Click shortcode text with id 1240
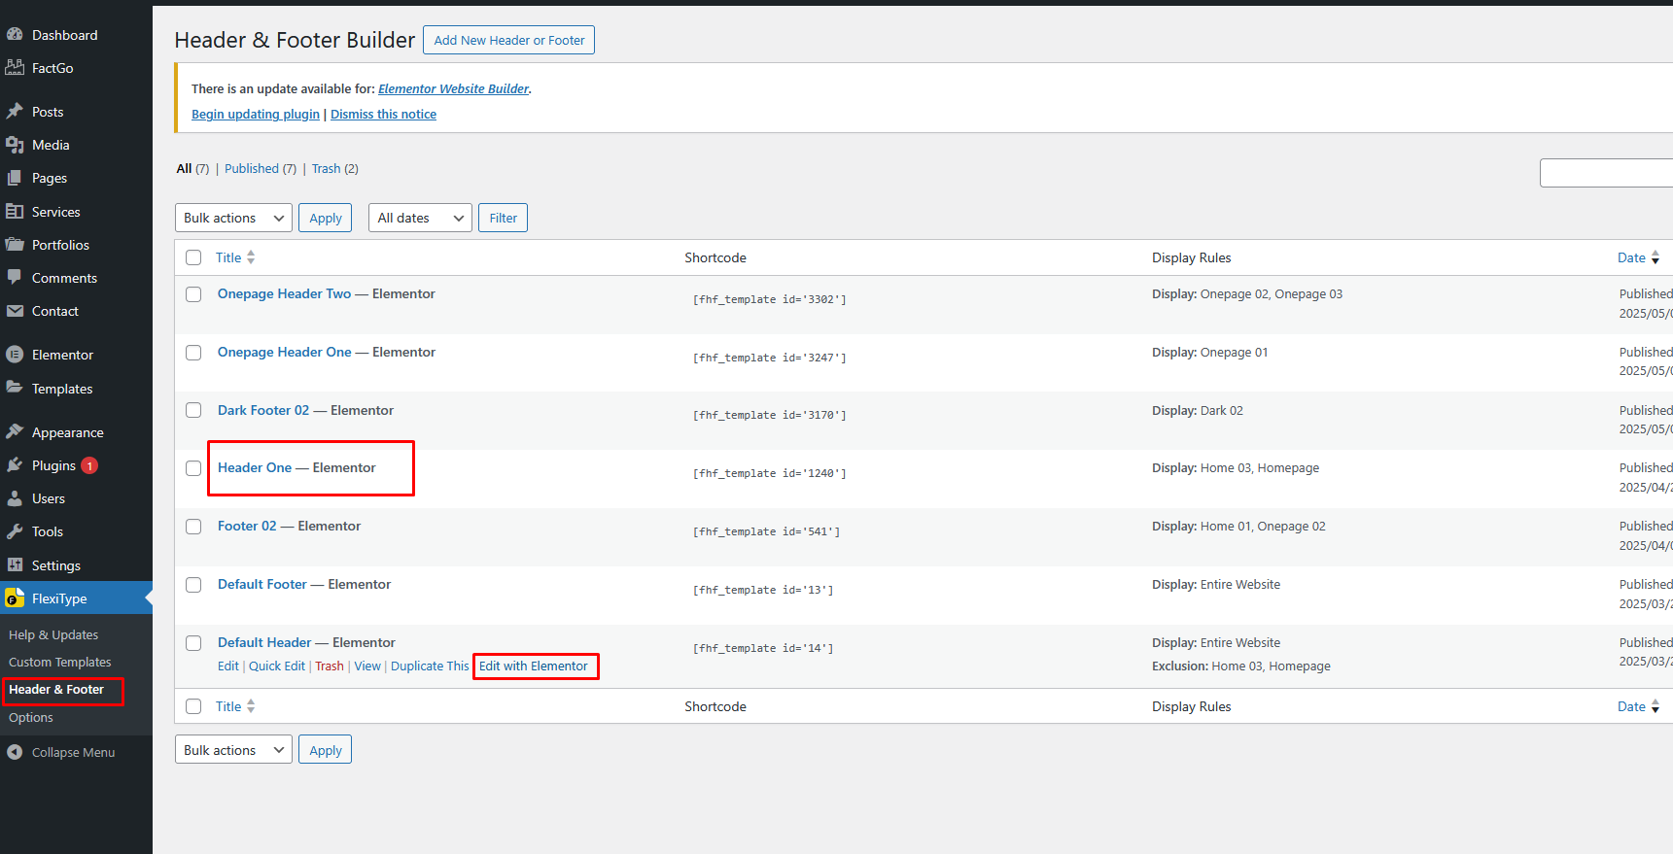 pyautogui.click(x=769, y=473)
